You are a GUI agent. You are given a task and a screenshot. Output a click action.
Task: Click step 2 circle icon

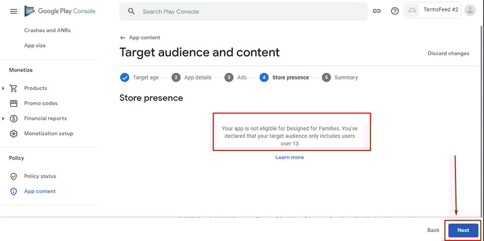pos(176,77)
